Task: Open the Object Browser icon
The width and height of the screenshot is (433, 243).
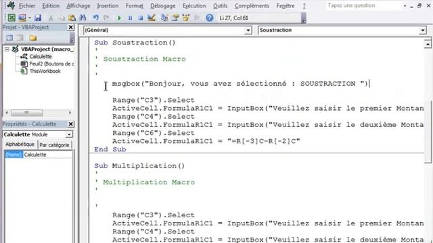Action: tap(186, 18)
